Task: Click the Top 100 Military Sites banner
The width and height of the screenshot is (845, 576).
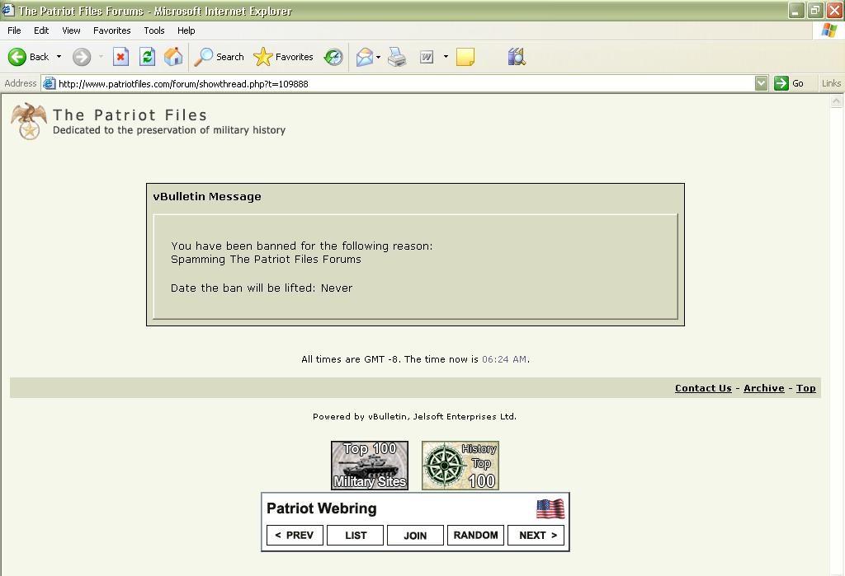Action: point(370,466)
